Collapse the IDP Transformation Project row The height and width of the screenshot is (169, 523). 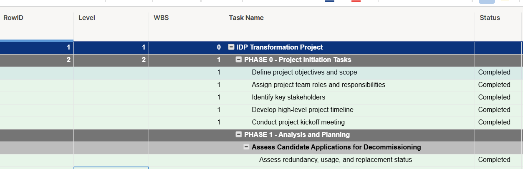click(x=231, y=47)
